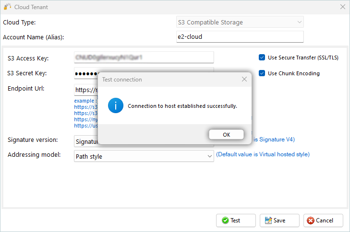350x232 pixels.
Task: Click the red Cancel X icon
Action: click(x=311, y=220)
